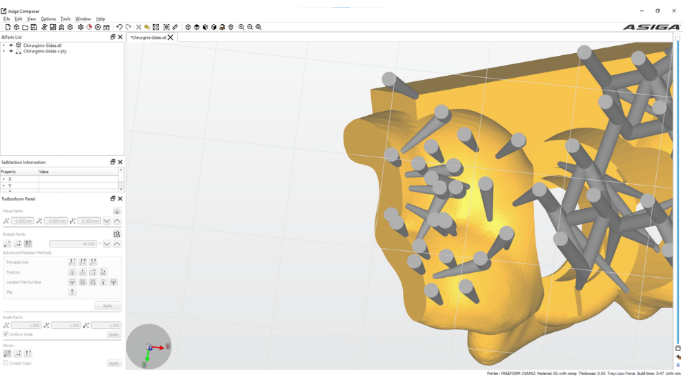Click the Delete X icon in toolbar
This screenshot has height=384, width=683.
[139, 27]
